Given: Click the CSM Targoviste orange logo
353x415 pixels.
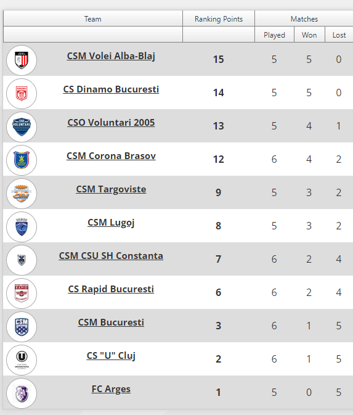Looking at the screenshot, I should [22, 194].
